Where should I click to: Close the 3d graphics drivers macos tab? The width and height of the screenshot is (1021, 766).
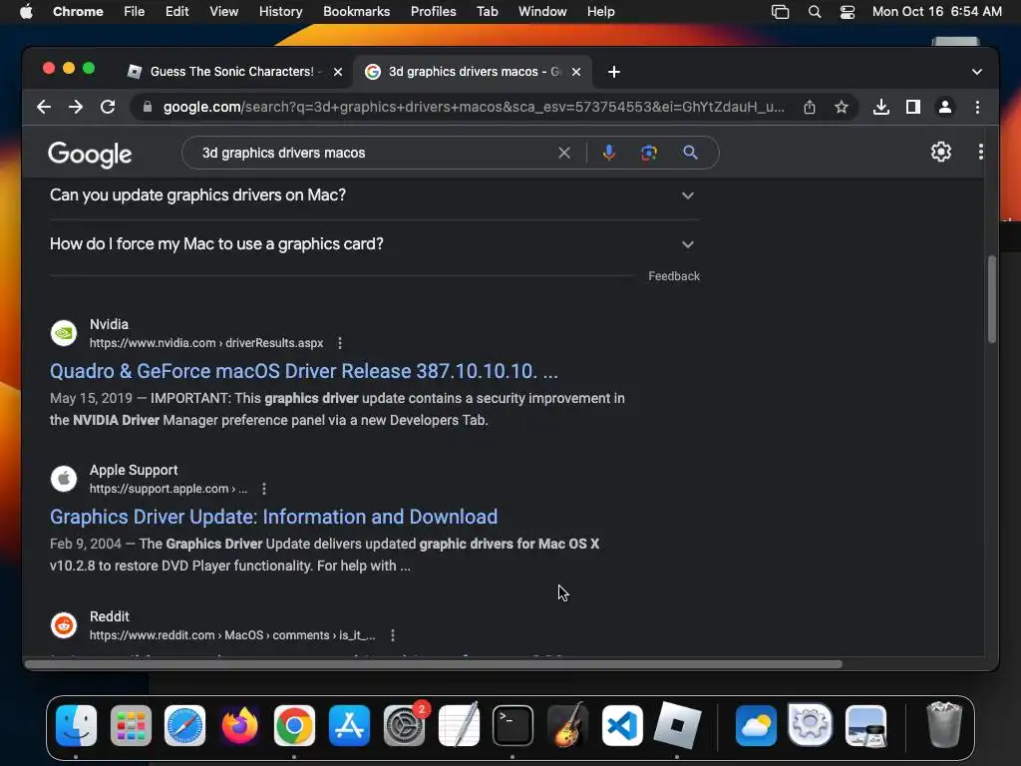(x=576, y=72)
